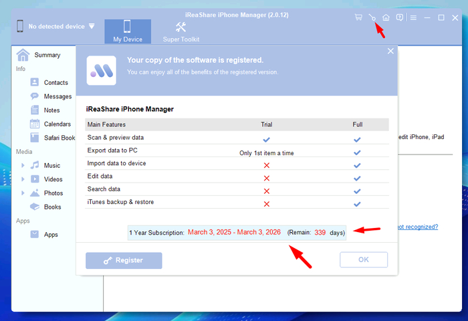The height and width of the screenshot is (321, 468).
Task: Open Calendars from the sidebar
Action: (x=57, y=124)
